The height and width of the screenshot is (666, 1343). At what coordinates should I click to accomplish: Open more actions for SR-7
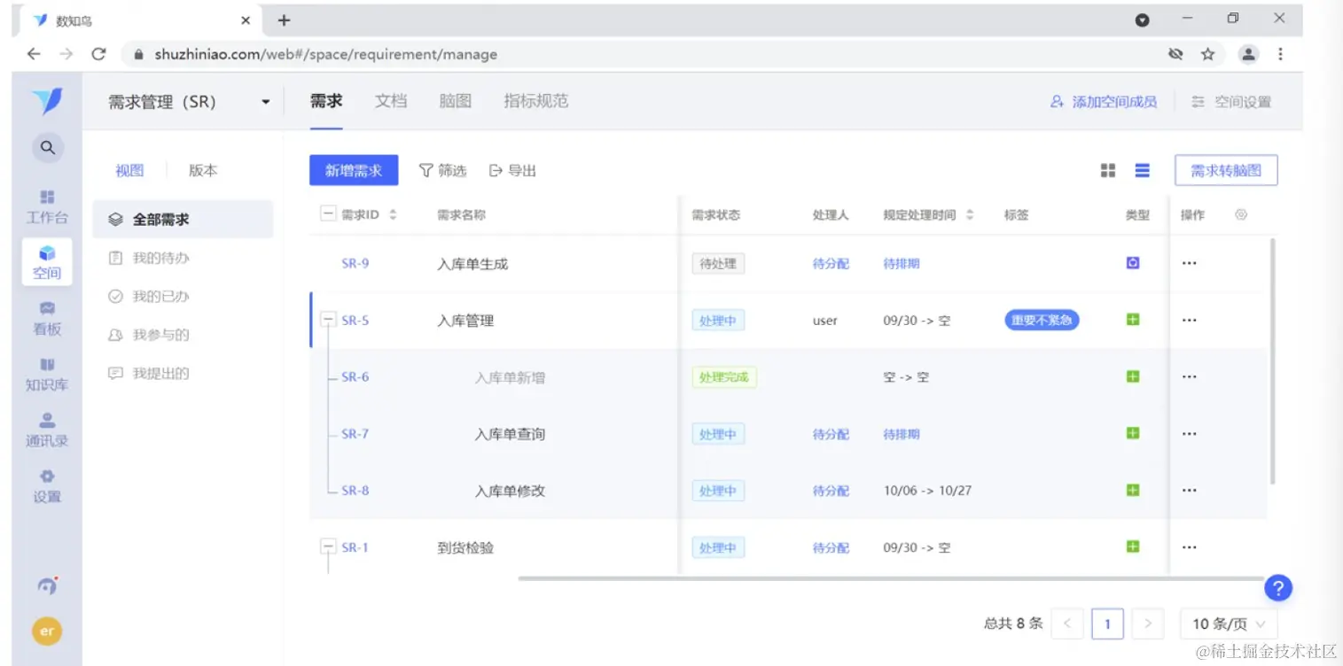tap(1190, 434)
